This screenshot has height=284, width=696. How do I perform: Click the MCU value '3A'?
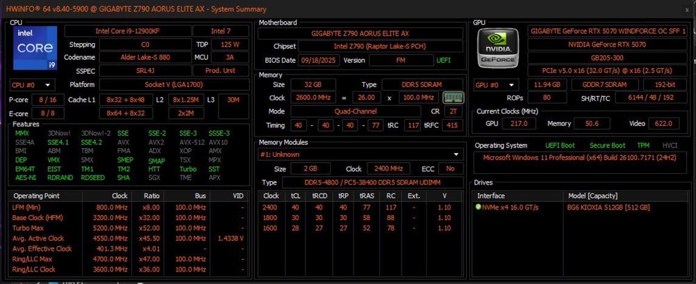click(x=230, y=57)
